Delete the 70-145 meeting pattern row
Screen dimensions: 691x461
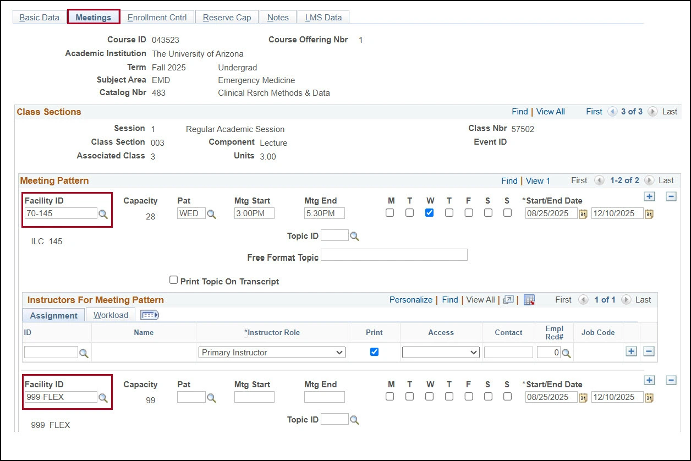(x=671, y=196)
